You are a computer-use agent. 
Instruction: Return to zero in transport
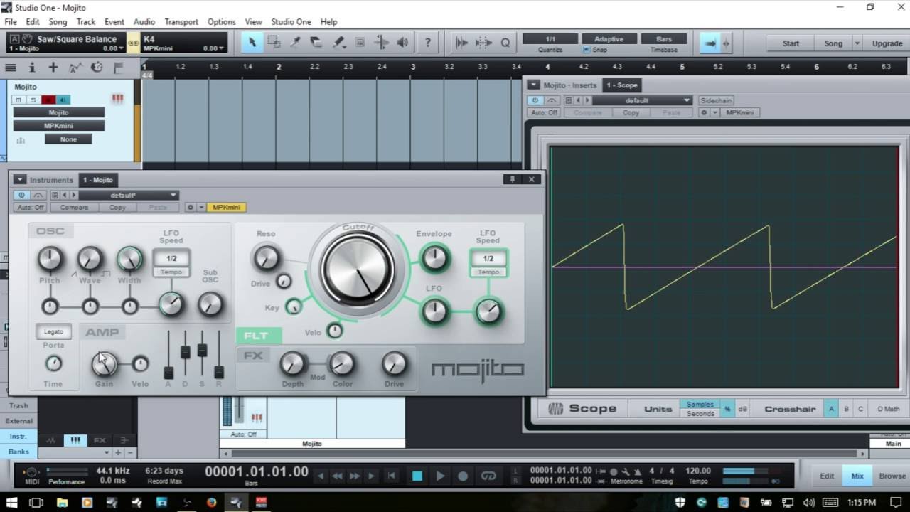coord(390,476)
